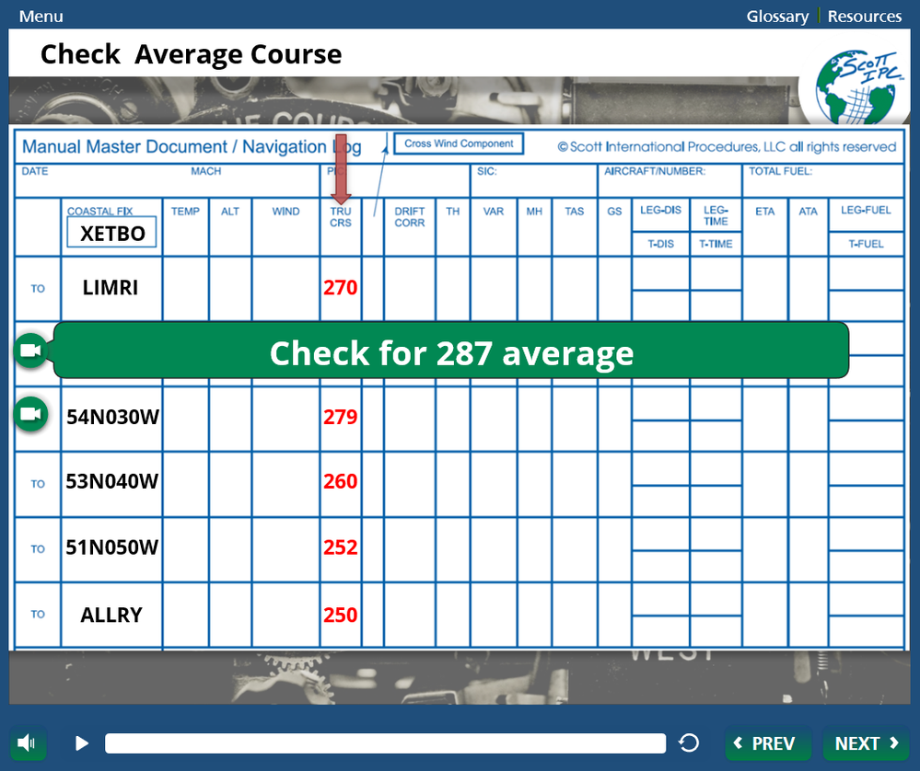
Task: Click the MACH field label
Action: 206,171
